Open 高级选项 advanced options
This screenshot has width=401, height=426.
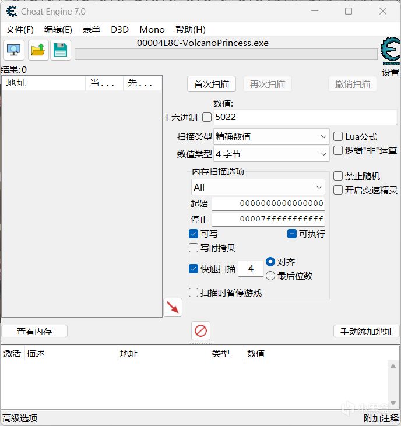20,418
